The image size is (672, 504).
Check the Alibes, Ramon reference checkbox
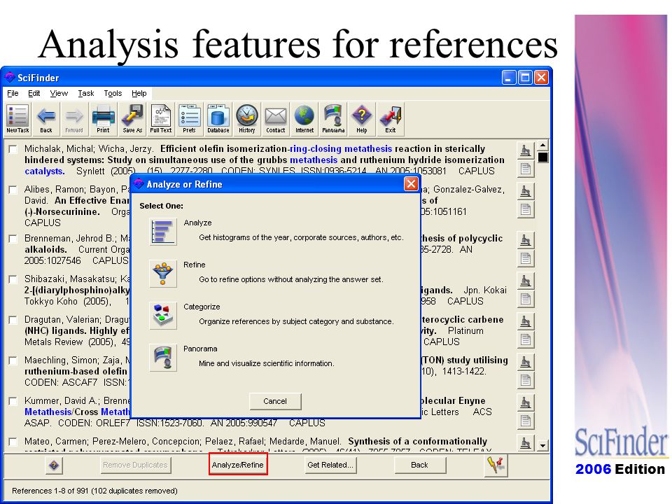pyautogui.click(x=13, y=190)
